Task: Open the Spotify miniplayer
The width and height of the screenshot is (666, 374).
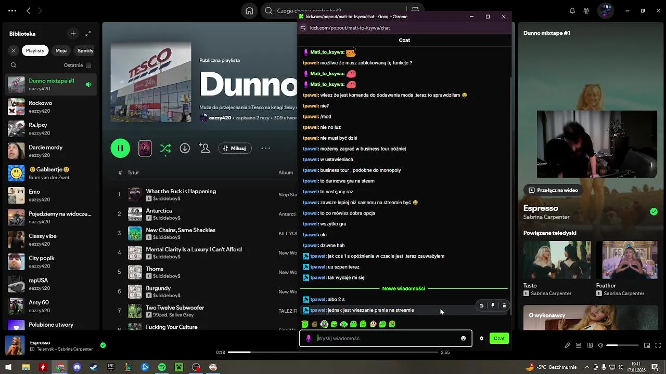Action: [647, 345]
